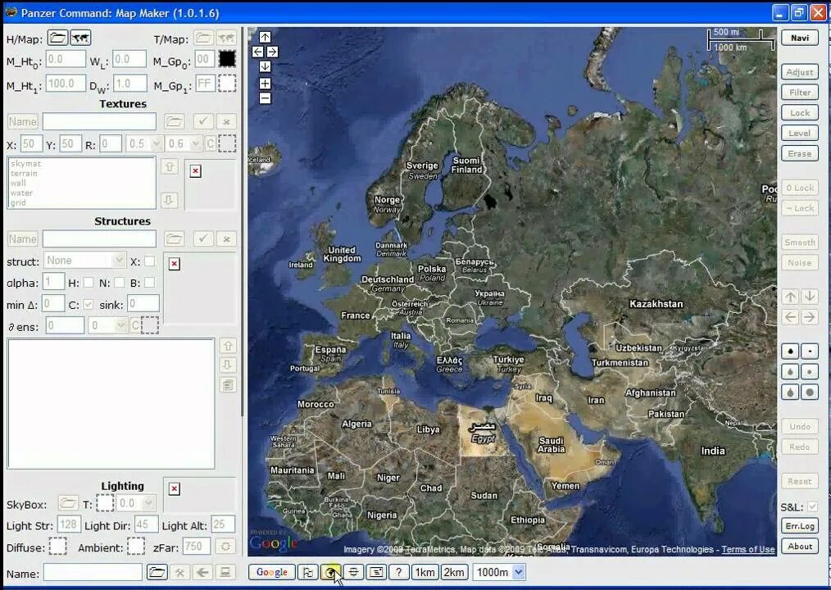Zoom out the map with the minus button
This screenshot has height=590, width=831.
pyautogui.click(x=265, y=98)
